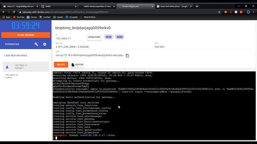Click the red extension icon in toolbar
The height and width of the screenshot is (144, 257).
click(226, 12)
